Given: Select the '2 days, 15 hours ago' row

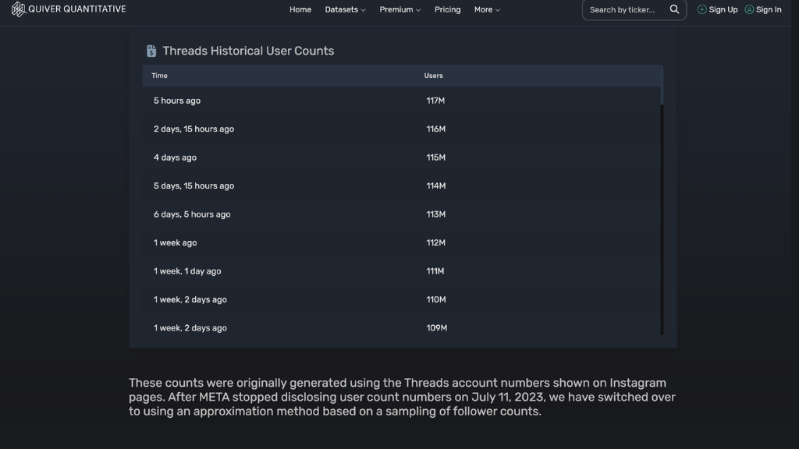Looking at the screenshot, I should point(402,129).
